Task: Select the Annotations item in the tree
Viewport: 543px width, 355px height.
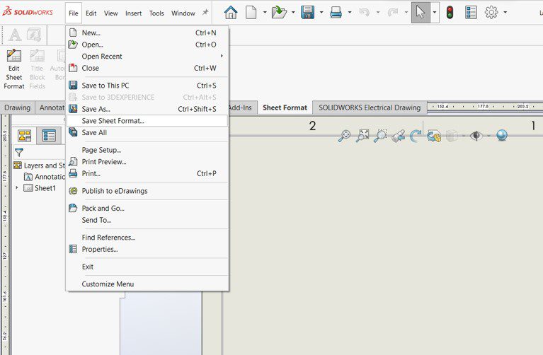Action: click(50, 177)
